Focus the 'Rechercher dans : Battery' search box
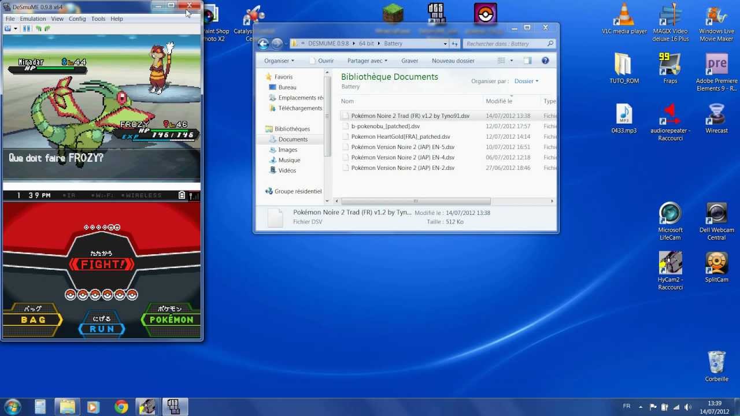This screenshot has height=416, width=740. [x=509, y=43]
